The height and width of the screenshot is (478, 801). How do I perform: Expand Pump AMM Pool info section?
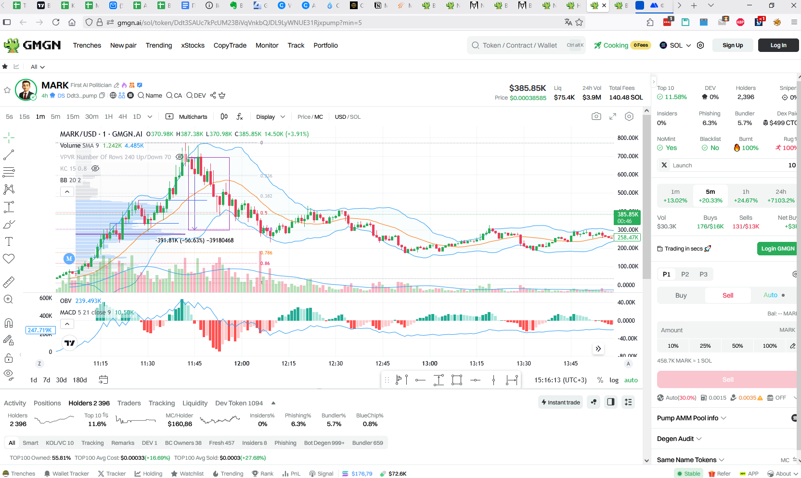click(691, 418)
